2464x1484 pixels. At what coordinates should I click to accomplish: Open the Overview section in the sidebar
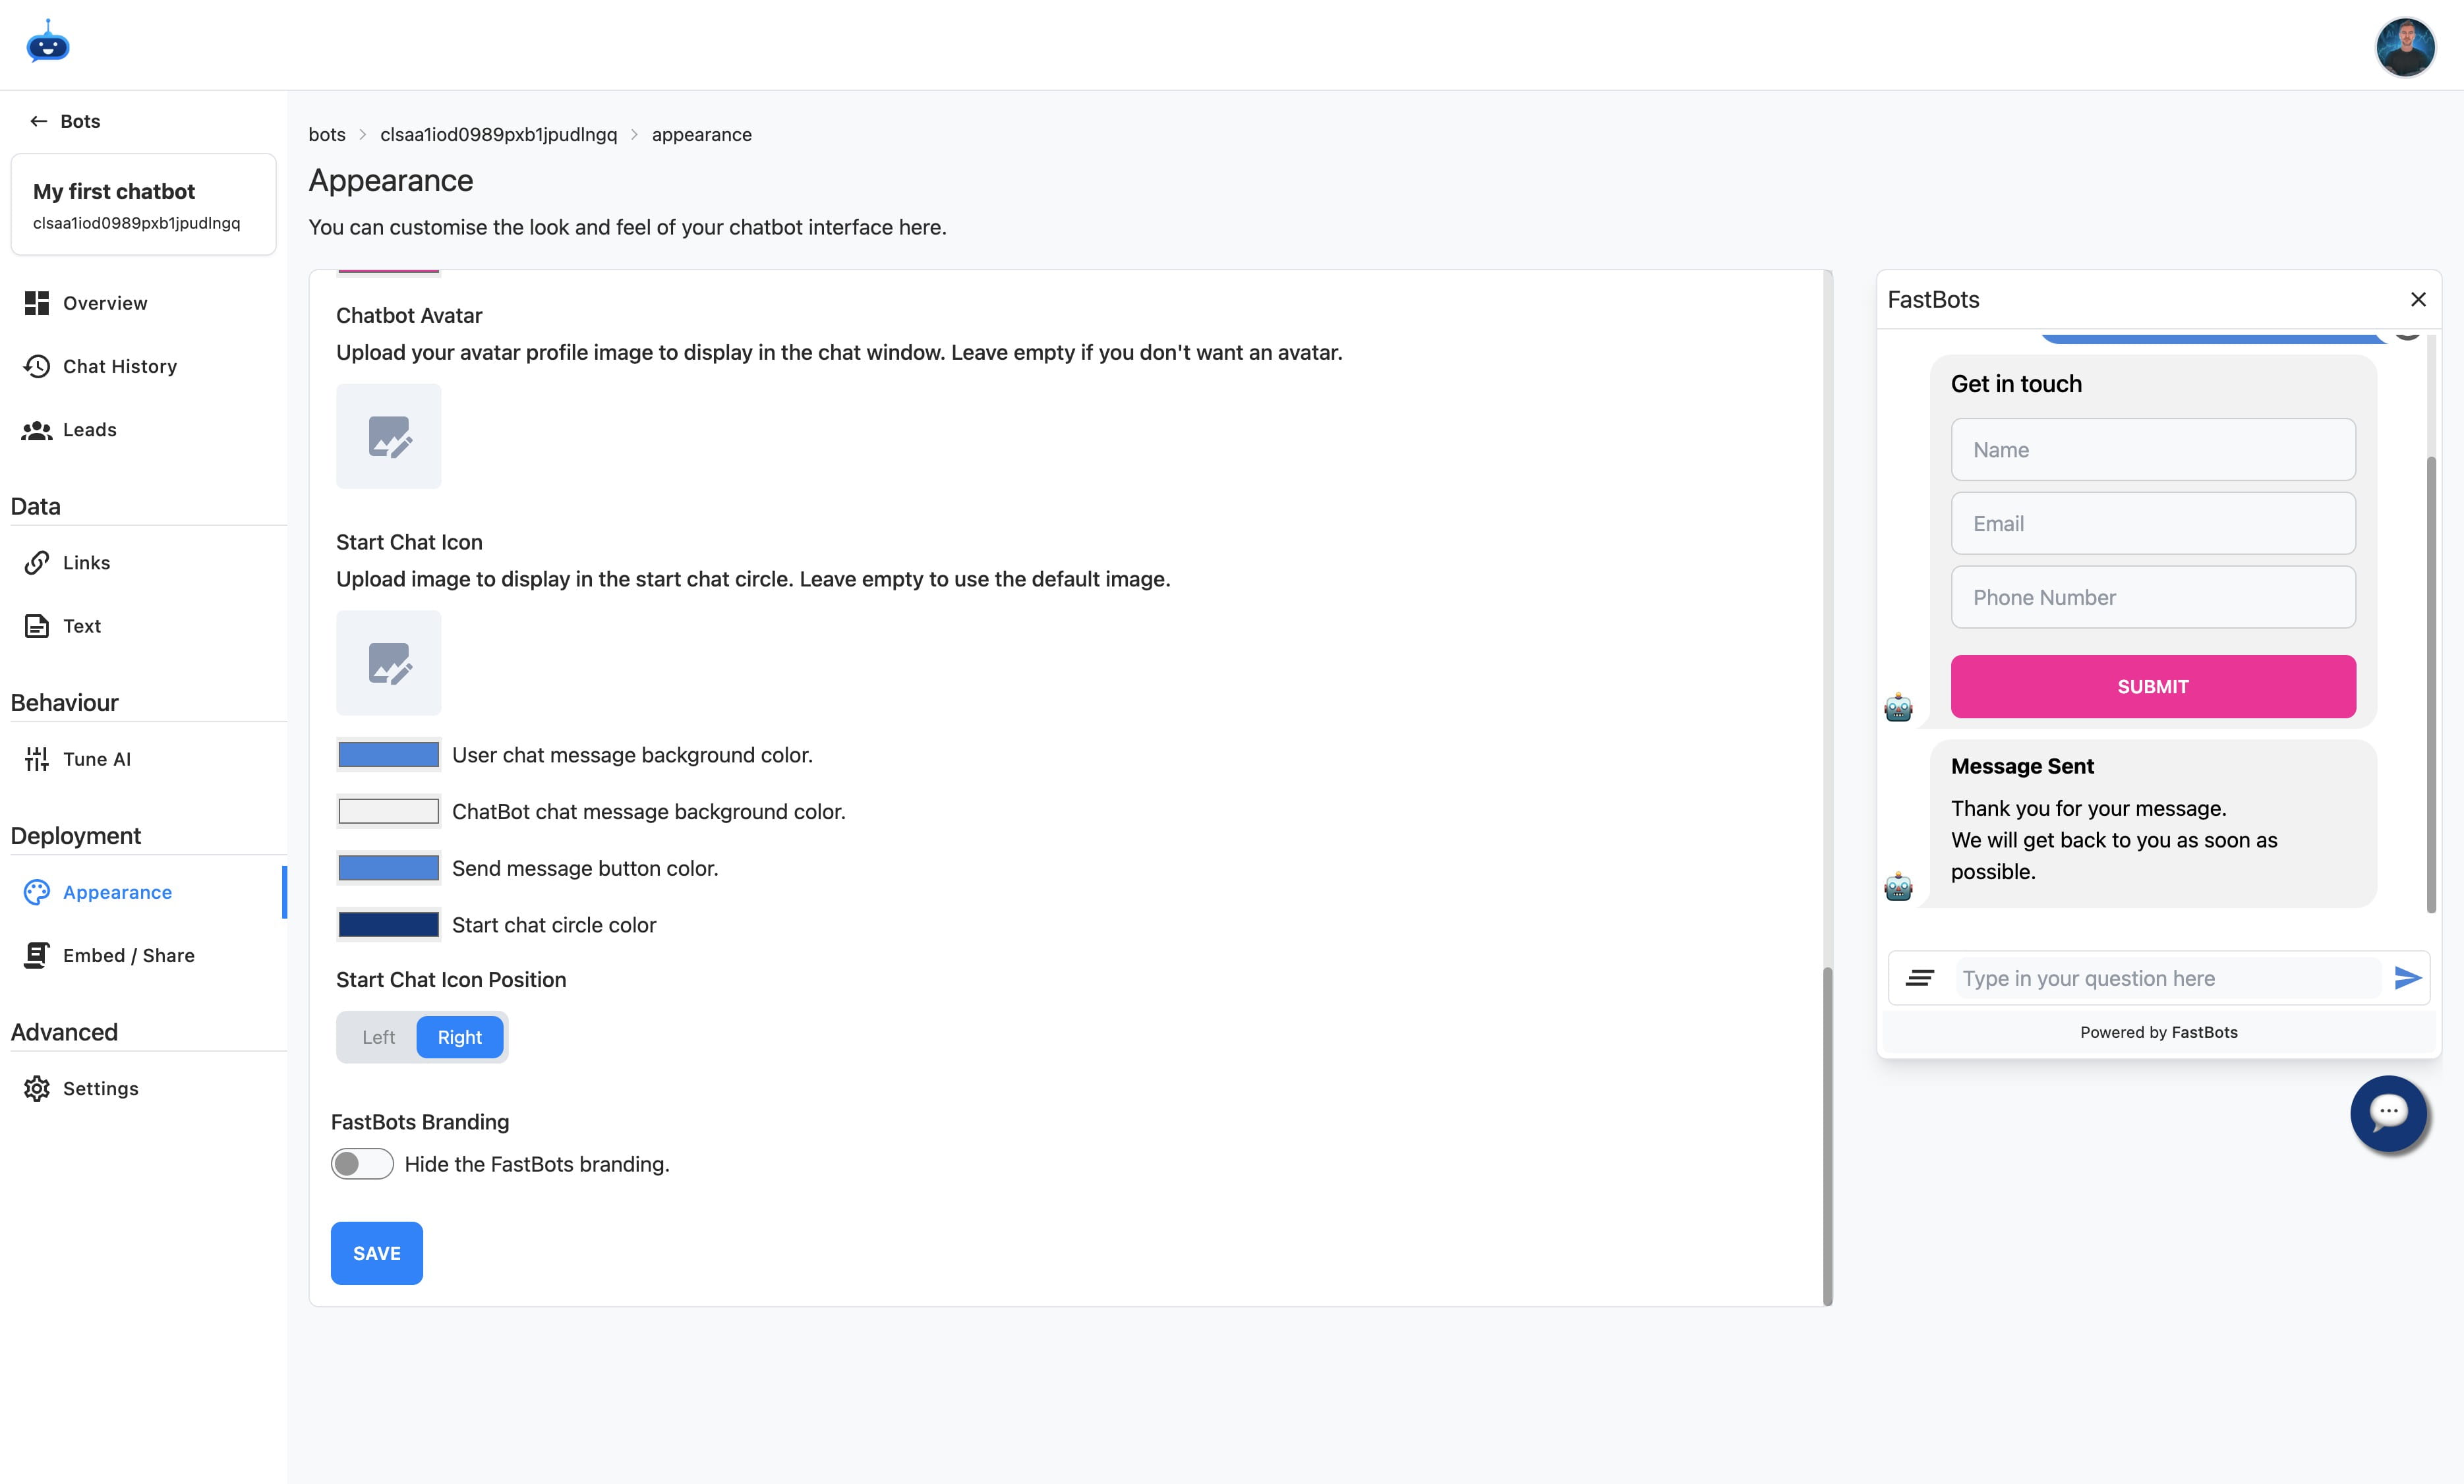click(x=104, y=302)
